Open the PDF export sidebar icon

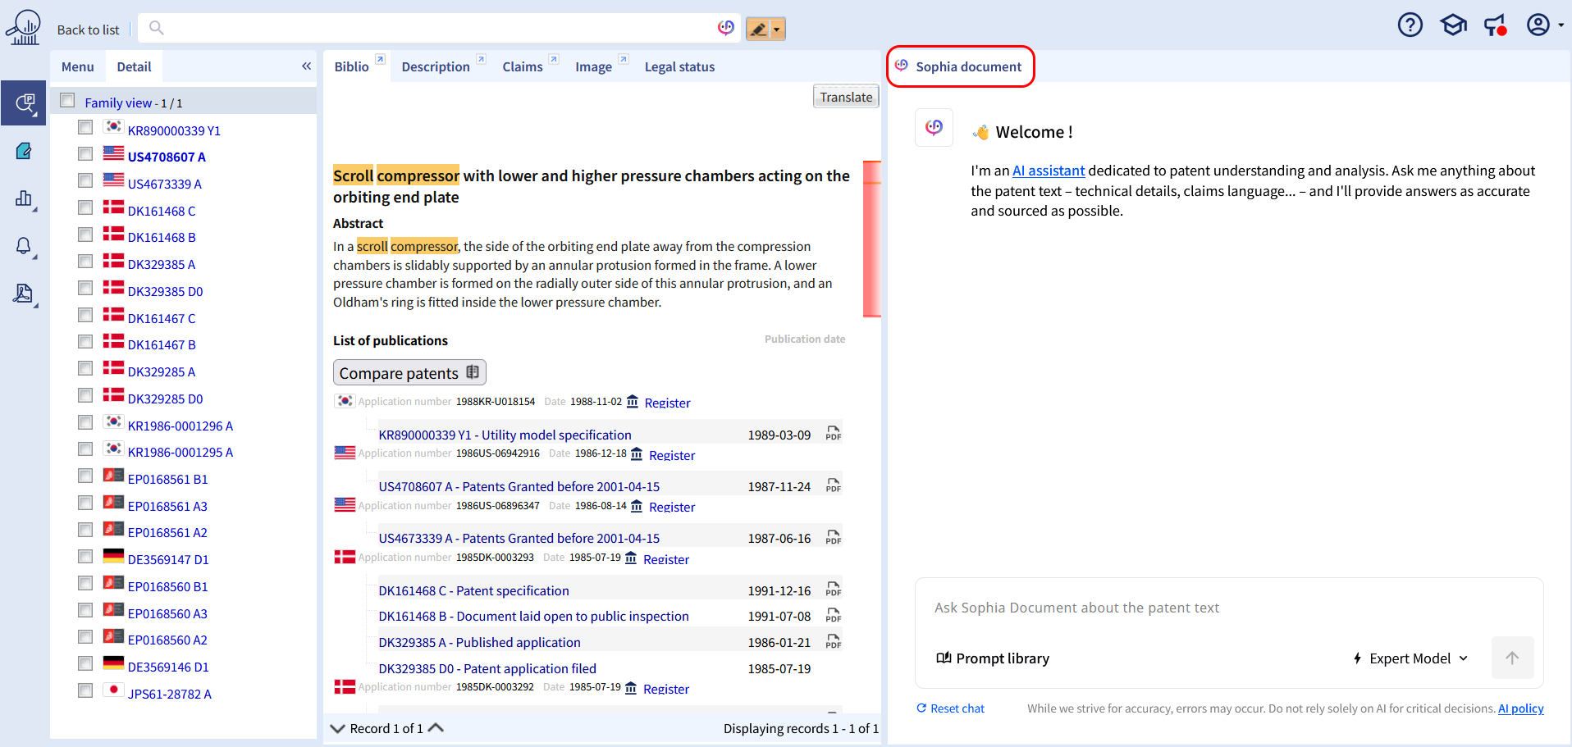tap(23, 293)
